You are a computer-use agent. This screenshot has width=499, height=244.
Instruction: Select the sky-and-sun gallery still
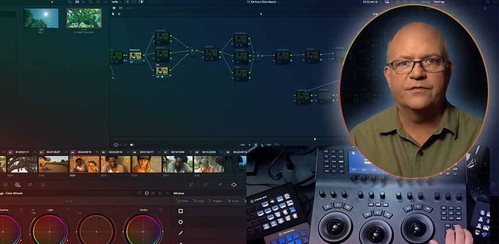click(x=41, y=18)
